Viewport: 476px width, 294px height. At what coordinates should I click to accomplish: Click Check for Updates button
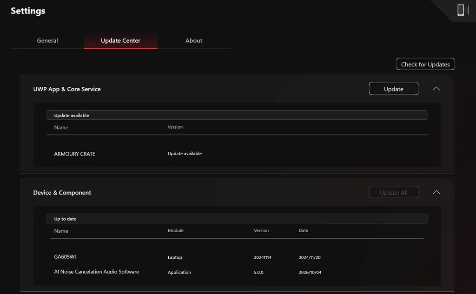tap(425, 64)
